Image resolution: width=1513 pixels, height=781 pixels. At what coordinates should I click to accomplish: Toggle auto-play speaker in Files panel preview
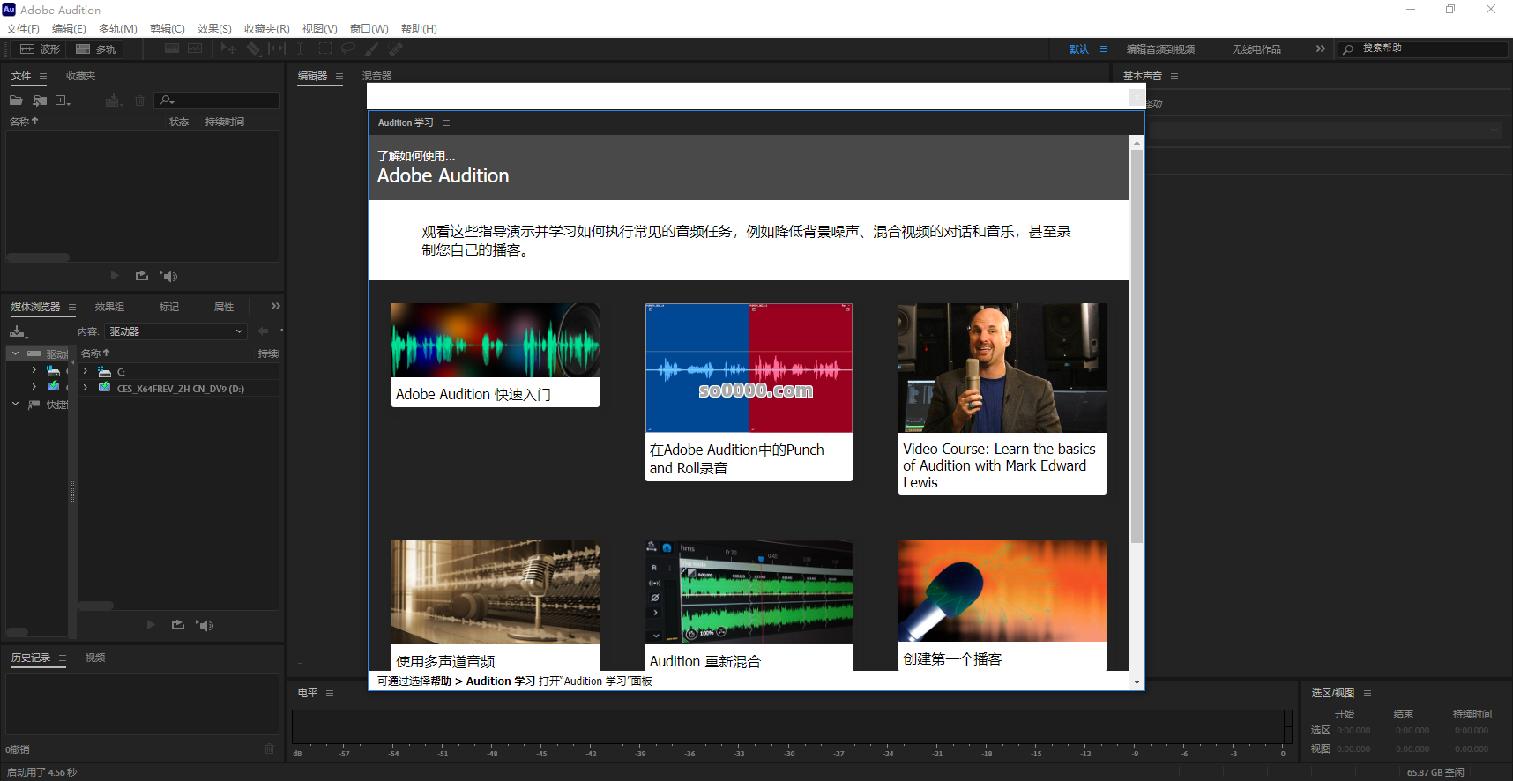[x=168, y=276]
